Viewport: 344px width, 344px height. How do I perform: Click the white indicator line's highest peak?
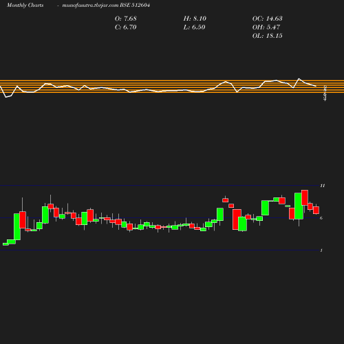coord(299,78)
